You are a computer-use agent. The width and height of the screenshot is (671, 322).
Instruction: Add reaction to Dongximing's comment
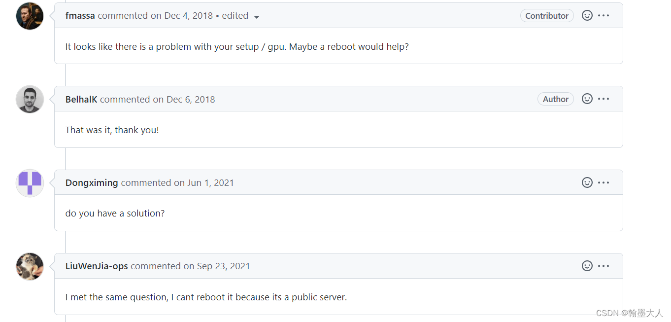[x=587, y=182]
